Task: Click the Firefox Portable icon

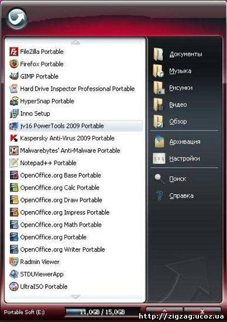Action: 14,64
